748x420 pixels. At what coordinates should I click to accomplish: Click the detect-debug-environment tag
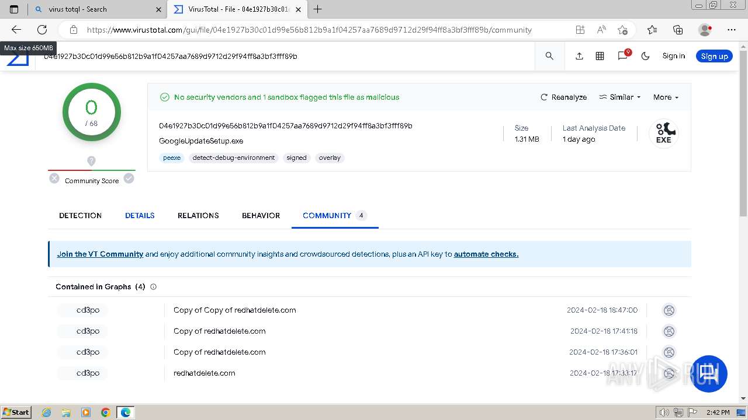234,157
